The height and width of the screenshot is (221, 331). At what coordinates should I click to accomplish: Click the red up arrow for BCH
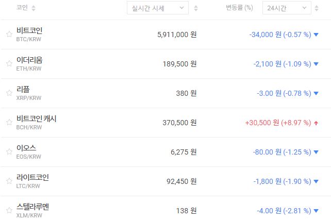316,123
